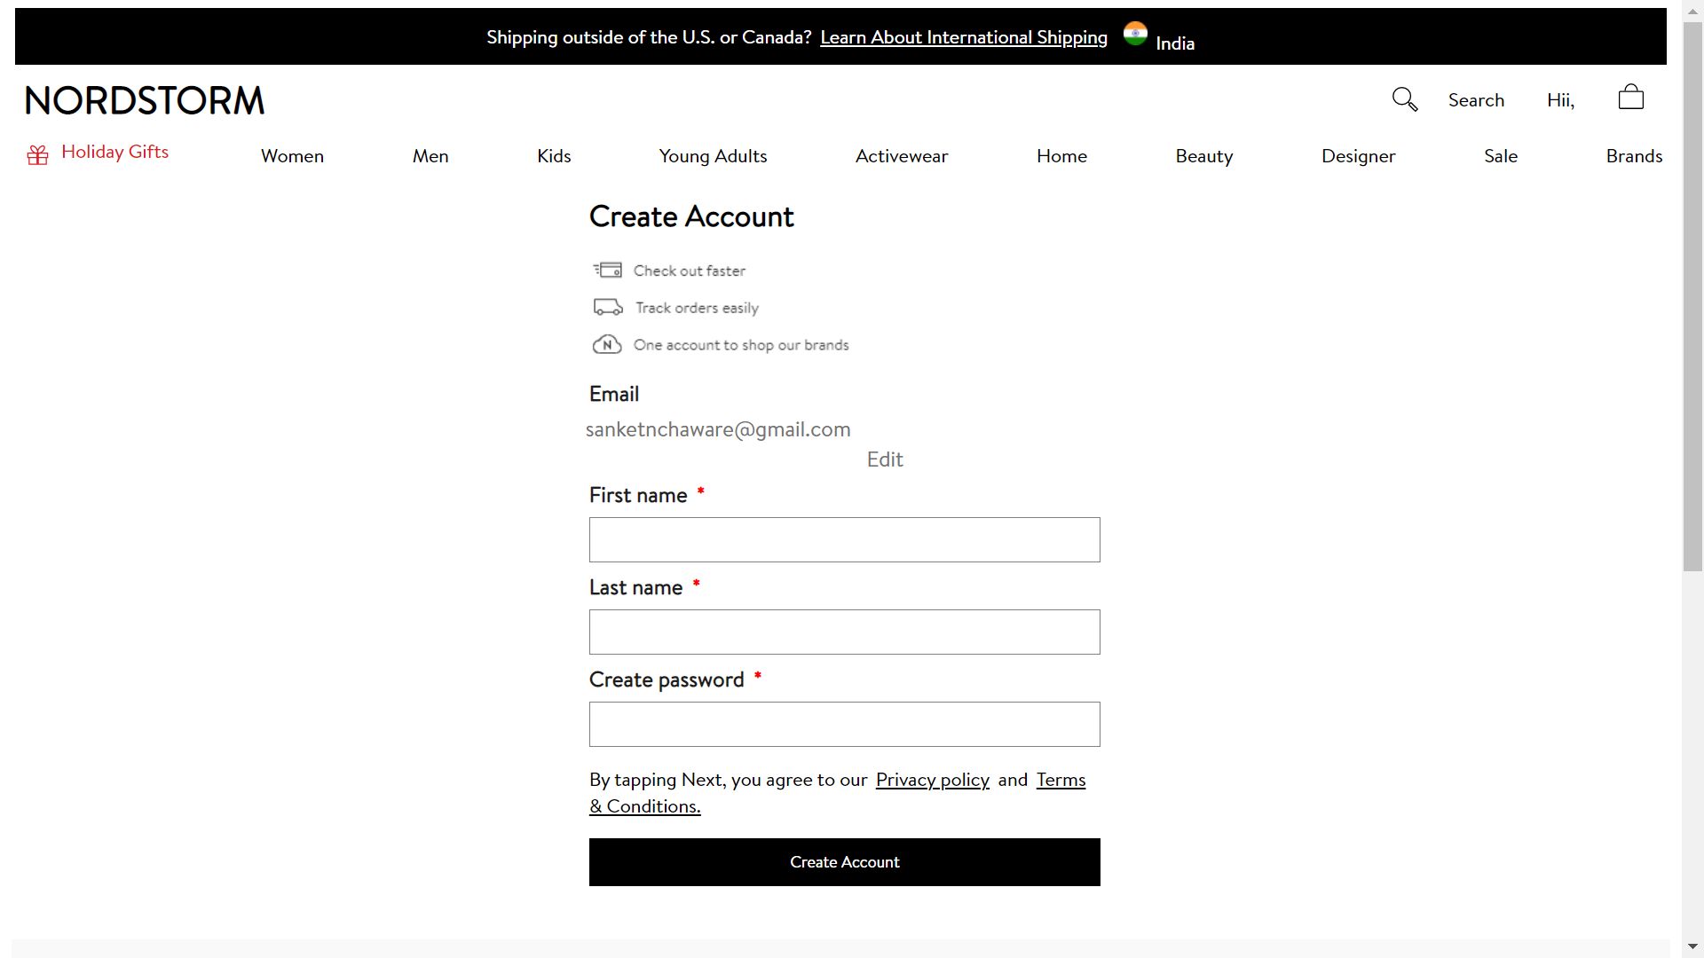Image resolution: width=1704 pixels, height=958 pixels.
Task: Open Learn About International Shipping
Action: click(963, 37)
